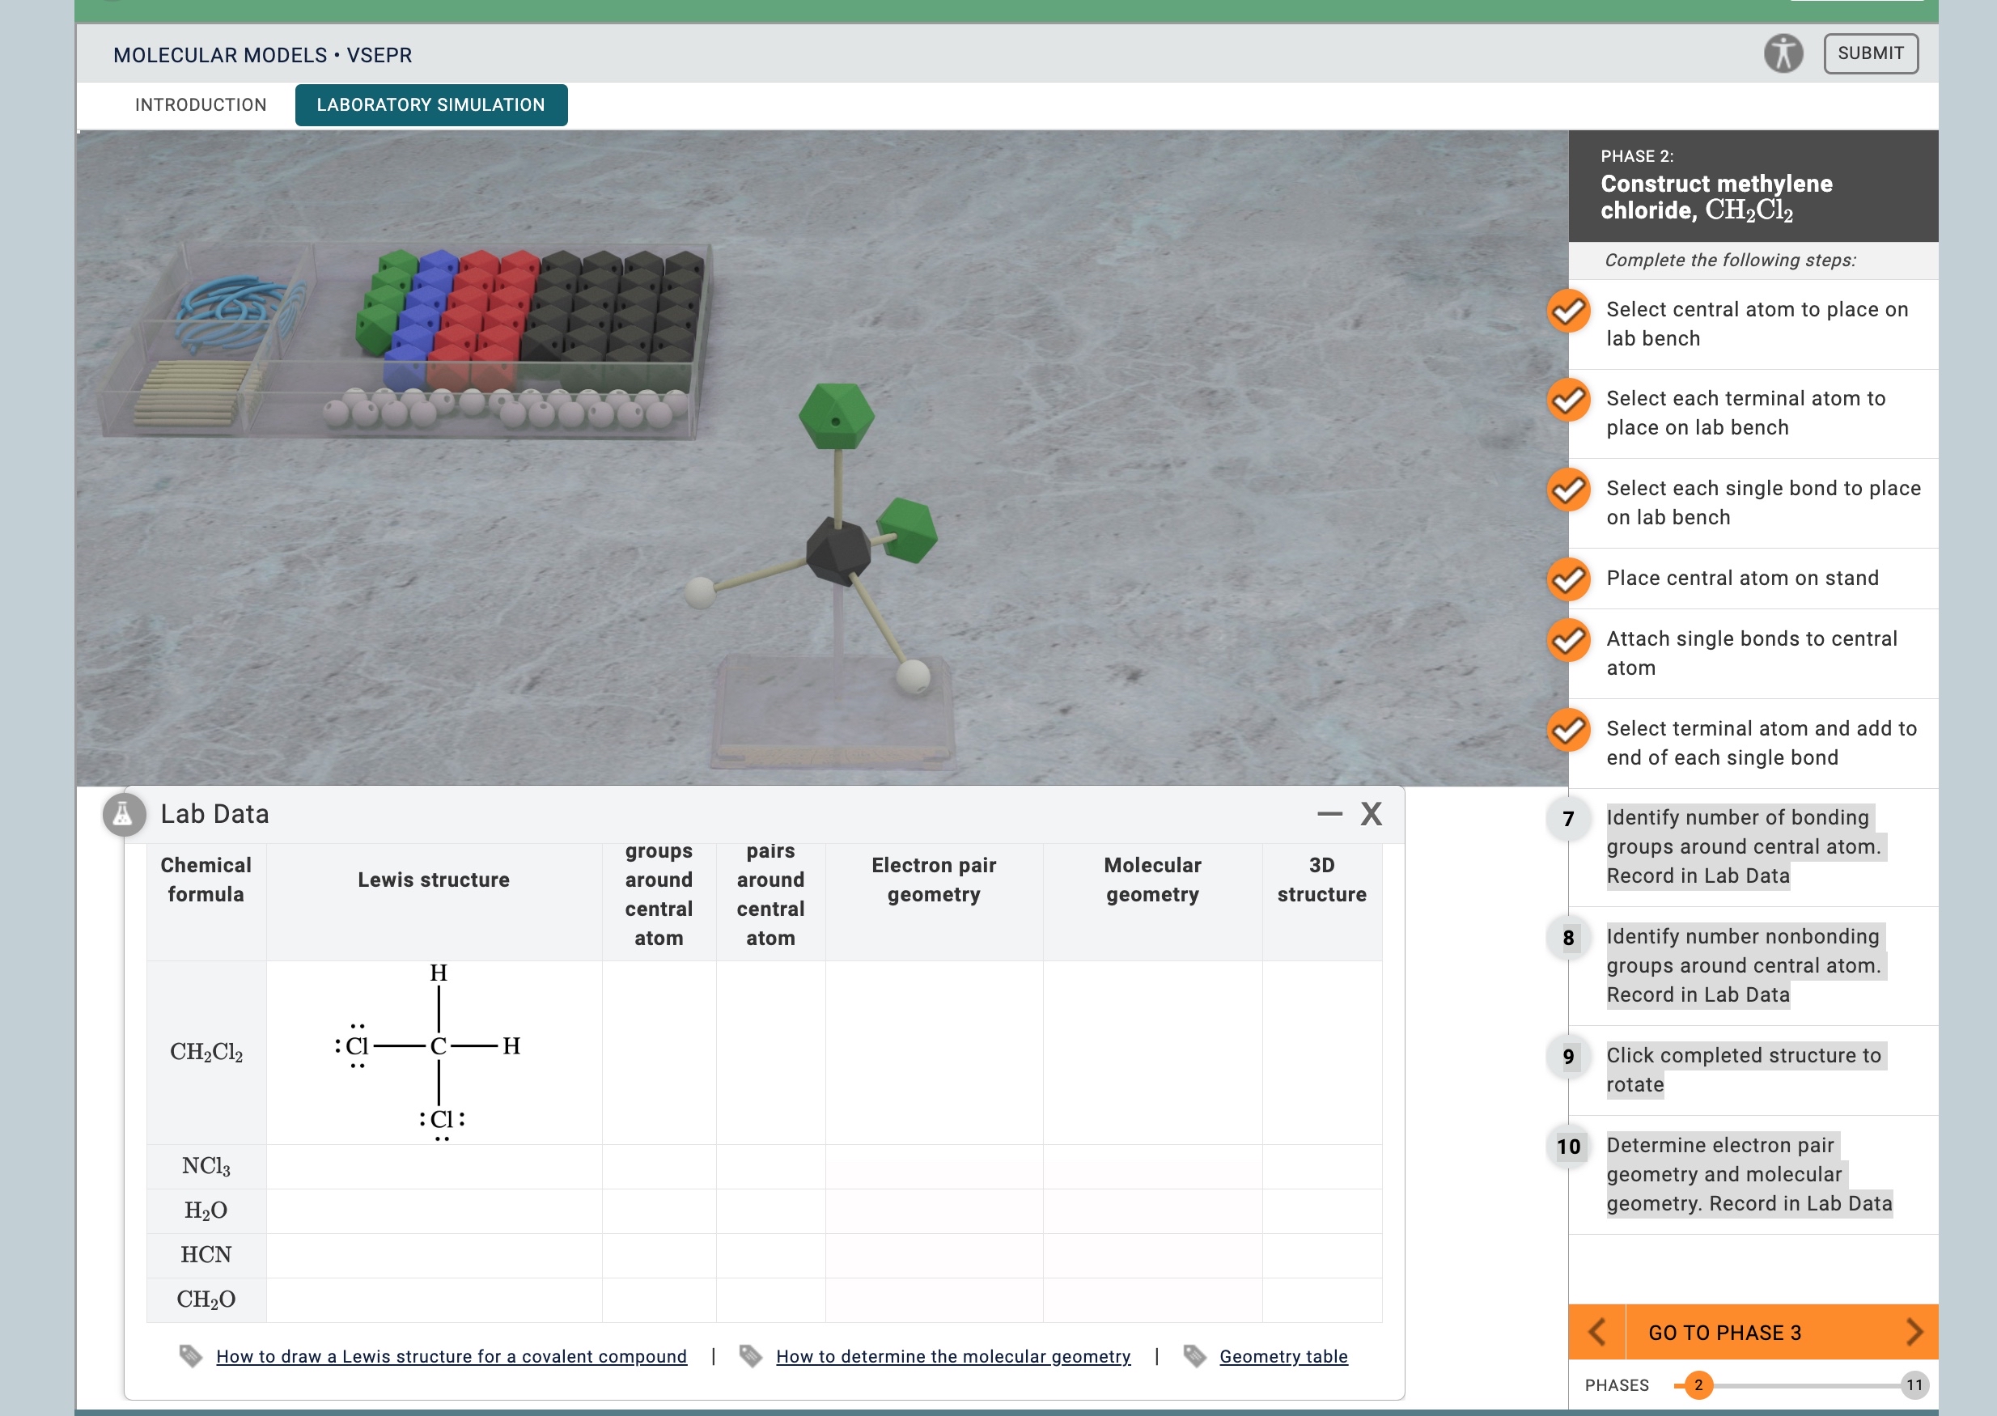This screenshot has width=1997, height=1416.
Task: Open the accessibility options icon
Action: pyautogui.click(x=1783, y=53)
